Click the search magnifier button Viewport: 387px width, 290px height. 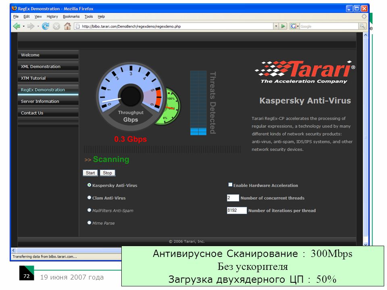(x=362, y=26)
